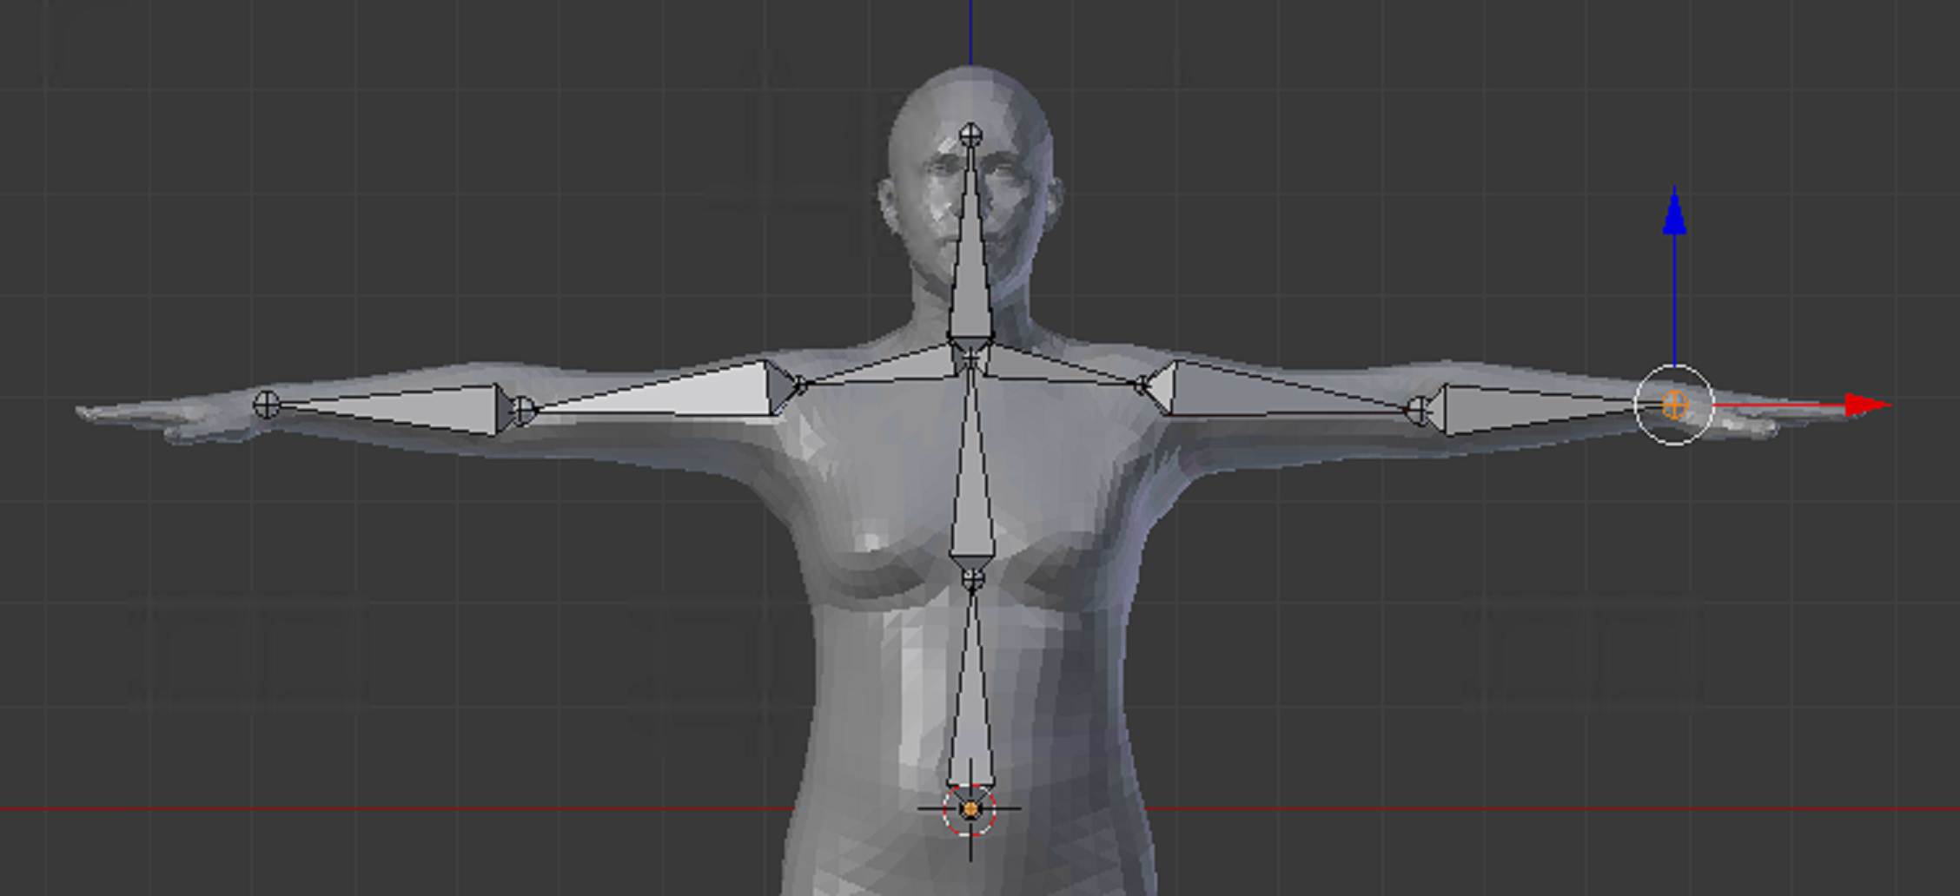Select the wrist joint on the arm without the gizmo
This screenshot has height=896, width=1960.
click(x=267, y=404)
